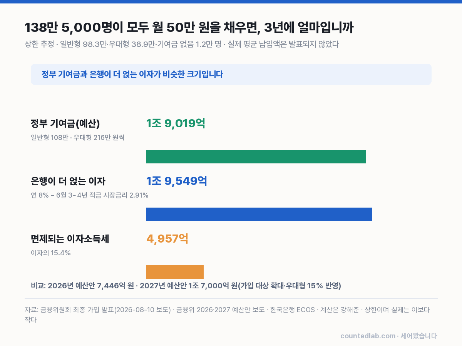Image resolution: width=462 pixels, height=346 pixels.
Task: Select the label '면제되는 이자소득세'
Action: (x=70, y=239)
